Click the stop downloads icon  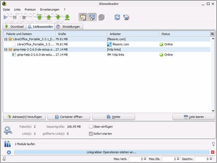pos(24,17)
